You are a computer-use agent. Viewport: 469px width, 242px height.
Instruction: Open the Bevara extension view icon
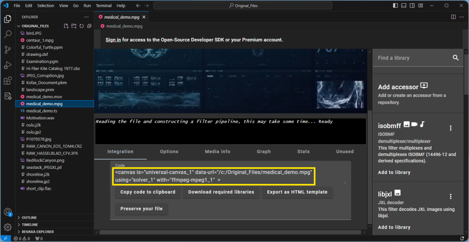click(8, 96)
